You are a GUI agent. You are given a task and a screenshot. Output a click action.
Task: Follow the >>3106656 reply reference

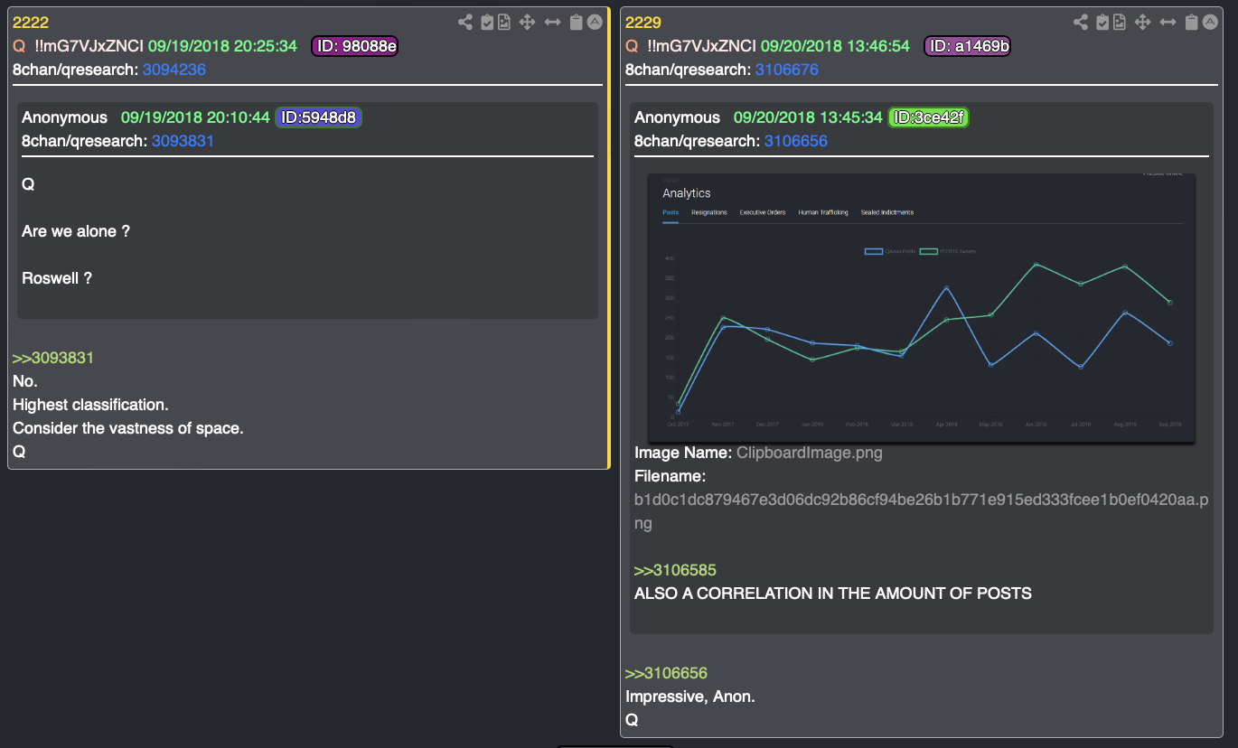click(666, 673)
